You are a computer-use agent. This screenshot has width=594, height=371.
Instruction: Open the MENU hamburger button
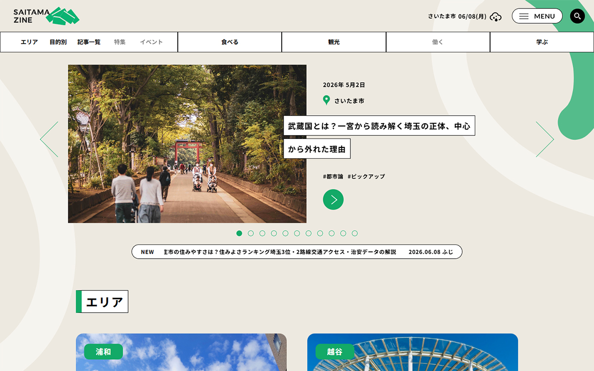[537, 16]
